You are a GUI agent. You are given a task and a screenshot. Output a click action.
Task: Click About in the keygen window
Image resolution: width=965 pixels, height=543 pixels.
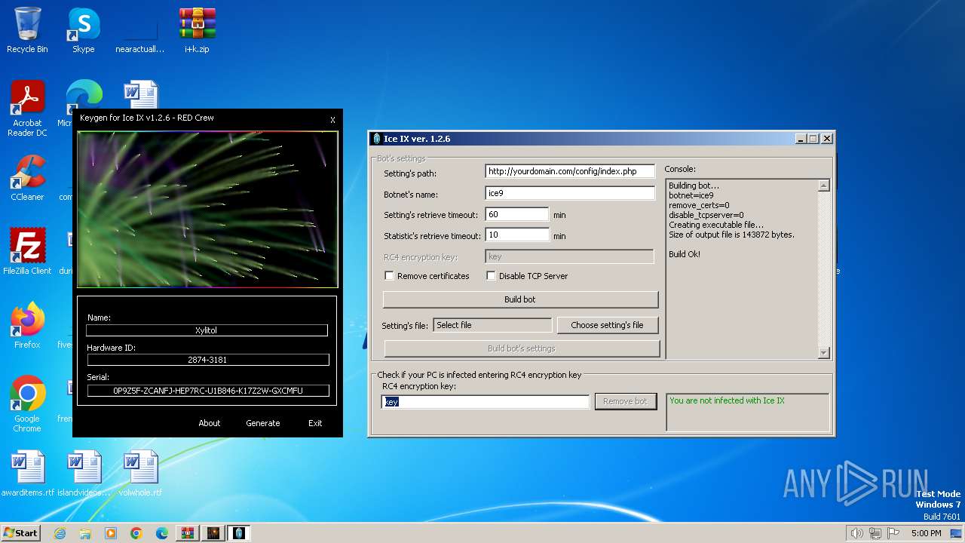click(x=210, y=423)
